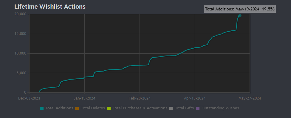Click the gray Total Gifts legend swatch

pyautogui.click(x=171, y=108)
